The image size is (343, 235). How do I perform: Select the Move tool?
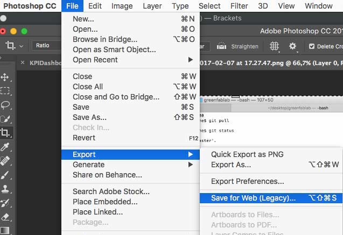tap(5, 77)
